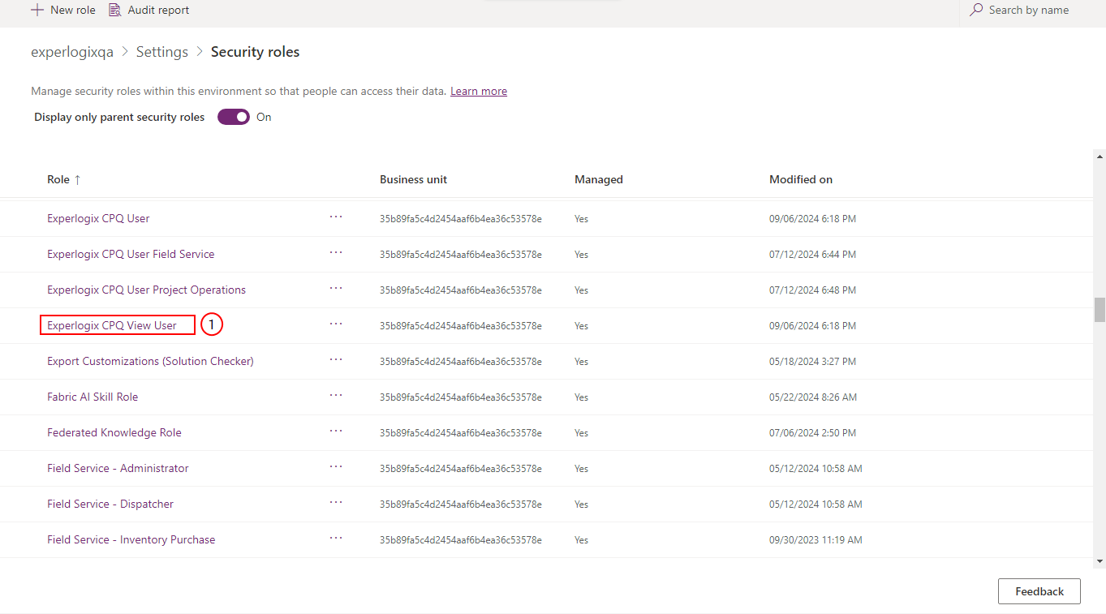Sort by the Modified on column
Screen dimensions: 1106x614
point(801,179)
